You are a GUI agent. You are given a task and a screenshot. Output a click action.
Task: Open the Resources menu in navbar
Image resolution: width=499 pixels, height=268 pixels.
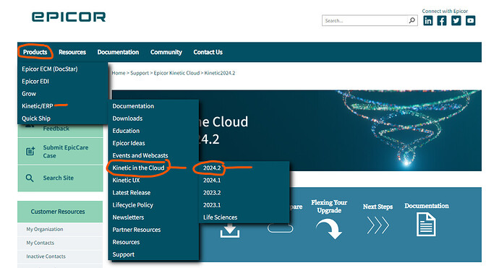tap(72, 52)
